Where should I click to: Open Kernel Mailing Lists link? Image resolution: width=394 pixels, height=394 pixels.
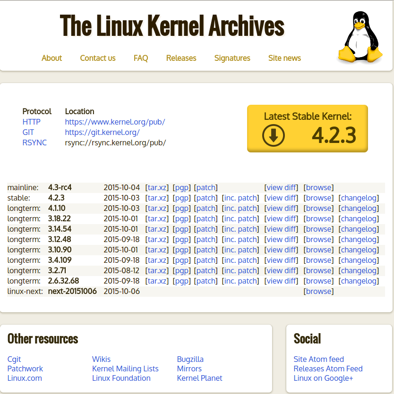click(x=125, y=369)
